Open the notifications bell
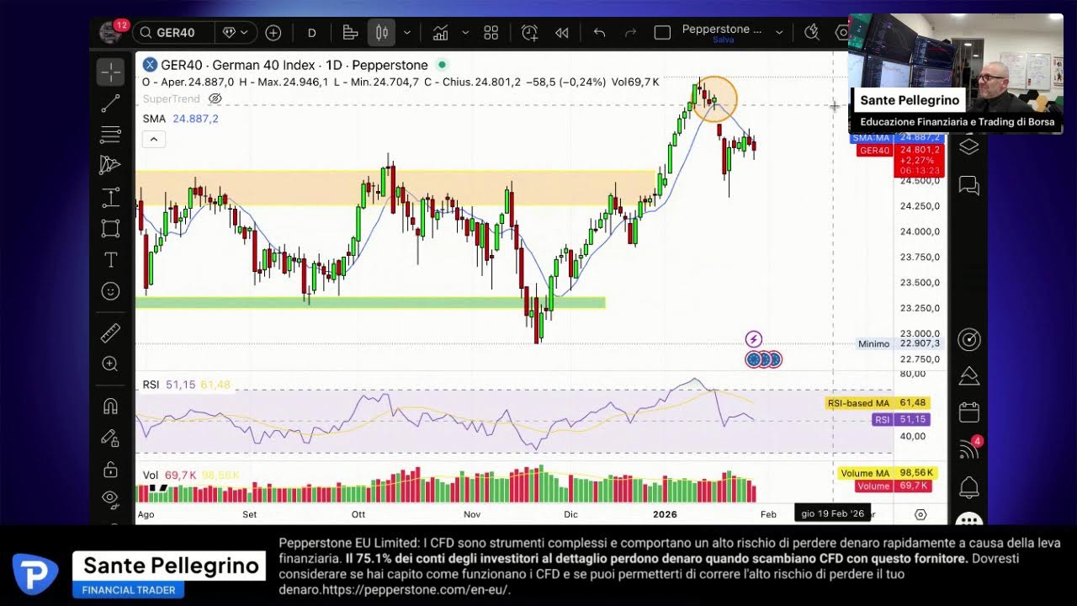 (x=969, y=486)
